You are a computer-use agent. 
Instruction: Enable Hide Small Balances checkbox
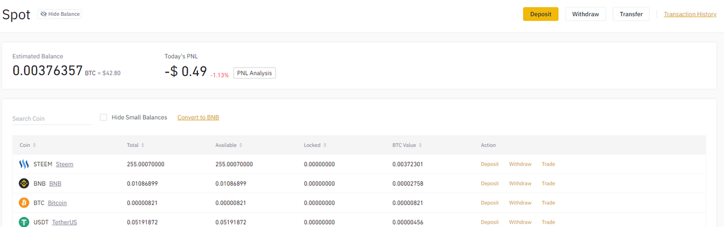104,117
